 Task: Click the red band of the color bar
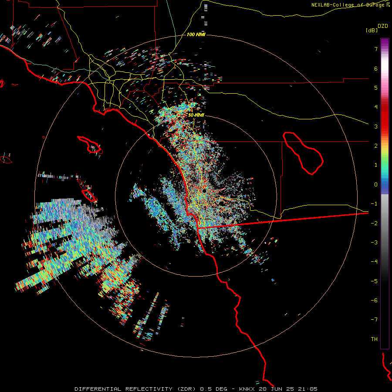coord(385,118)
